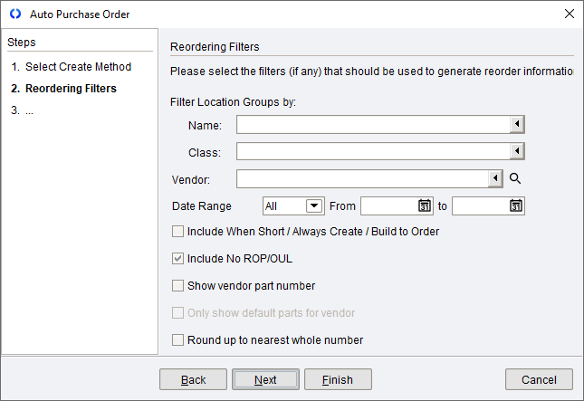Click the From date input field
584x401 pixels.
(388, 206)
